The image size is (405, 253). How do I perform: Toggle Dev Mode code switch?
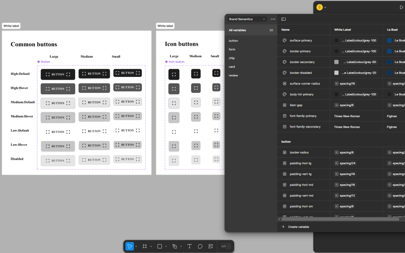coord(225,246)
